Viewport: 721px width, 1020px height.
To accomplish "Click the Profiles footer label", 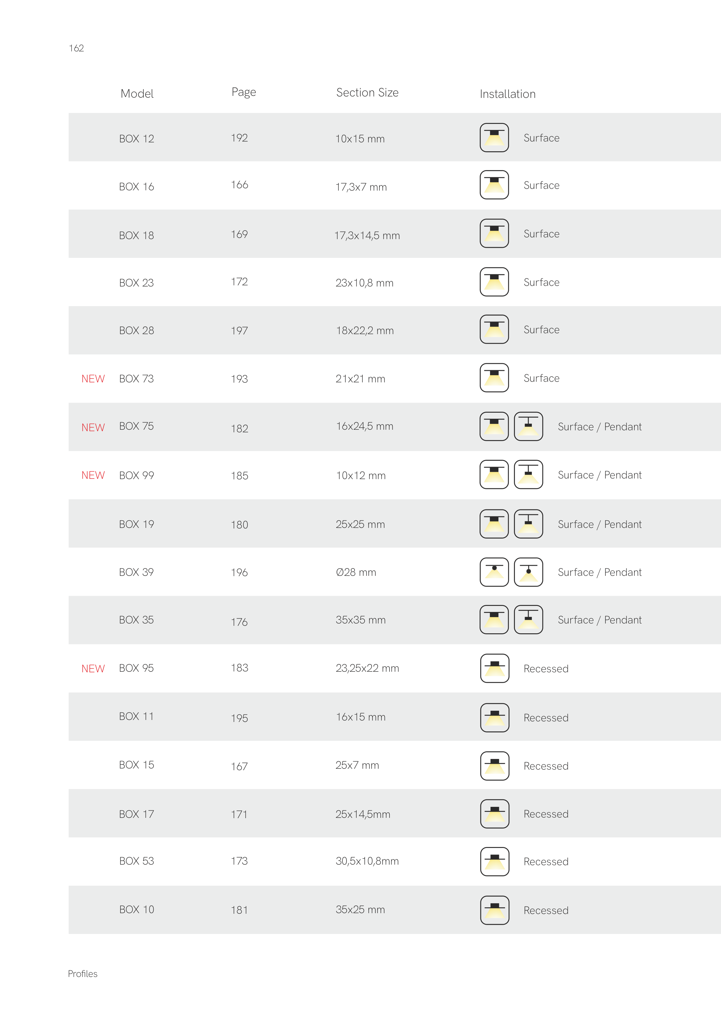I will [x=83, y=974].
